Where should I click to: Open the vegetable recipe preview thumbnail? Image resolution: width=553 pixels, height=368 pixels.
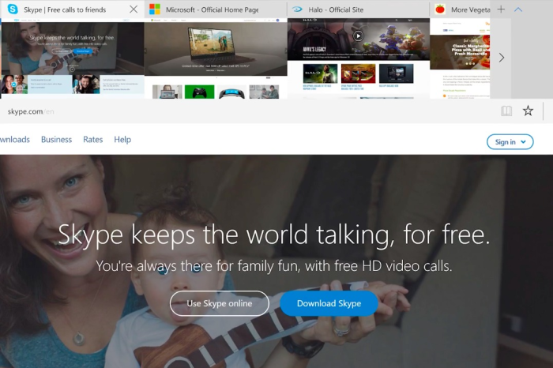[x=460, y=58]
